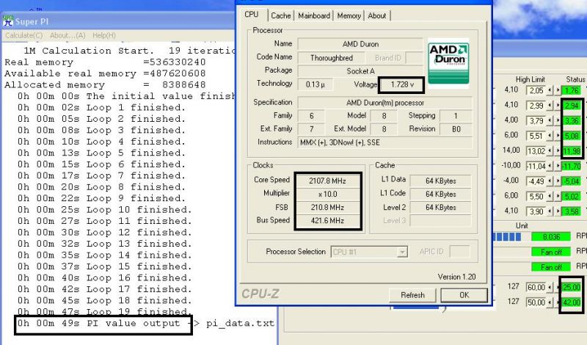Increase the 5,50 high limit value
This screenshot has height=345, width=587.
[x=558, y=196]
